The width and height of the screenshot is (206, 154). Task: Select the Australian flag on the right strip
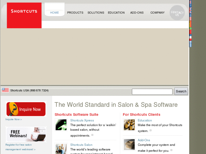[190, 4]
